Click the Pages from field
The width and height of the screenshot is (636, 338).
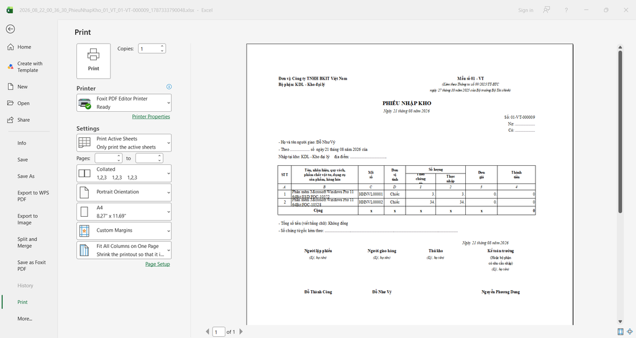pos(106,158)
